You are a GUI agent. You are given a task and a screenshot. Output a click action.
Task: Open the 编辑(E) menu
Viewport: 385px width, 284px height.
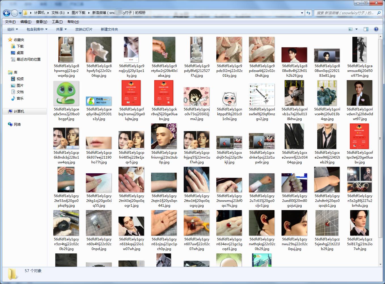[26, 22]
